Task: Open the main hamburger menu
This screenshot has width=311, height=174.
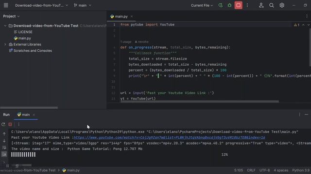Action: click(x=6, y=5)
